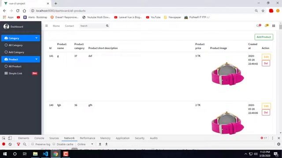
Task: Open the DevTools three-dot menu
Action: [272, 138]
